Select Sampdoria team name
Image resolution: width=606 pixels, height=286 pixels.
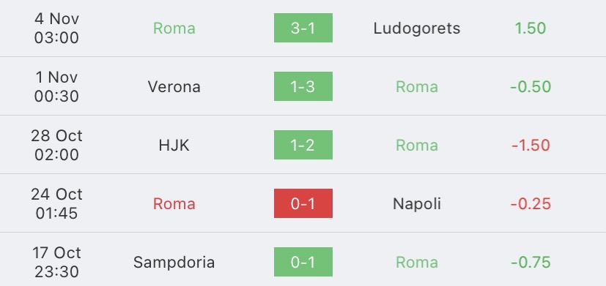tap(174, 263)
